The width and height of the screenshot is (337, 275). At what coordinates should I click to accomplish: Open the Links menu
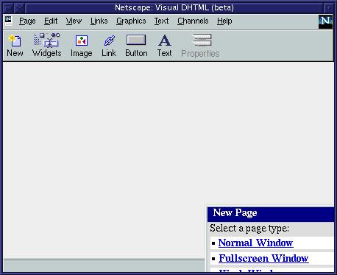[99, 21]
